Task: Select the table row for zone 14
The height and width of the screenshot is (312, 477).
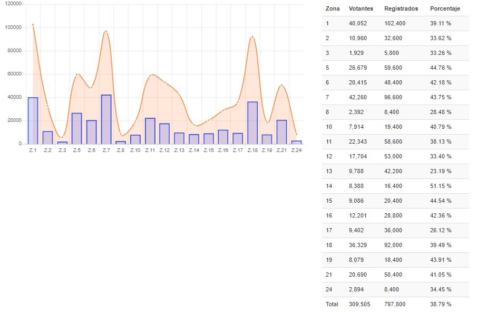Action: [x=395, y=186]
